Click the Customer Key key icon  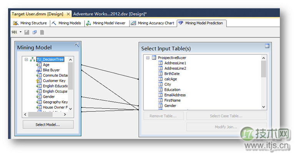pos(39,81)
